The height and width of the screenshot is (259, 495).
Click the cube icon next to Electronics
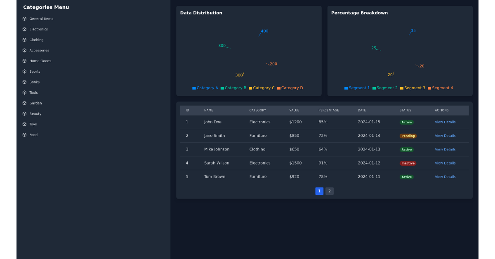(24, 29)
